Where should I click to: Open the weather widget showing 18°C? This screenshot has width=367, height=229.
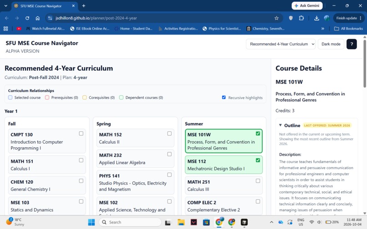15,222
